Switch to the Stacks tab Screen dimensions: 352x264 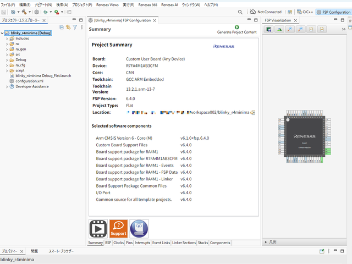[x=203, y=243]
